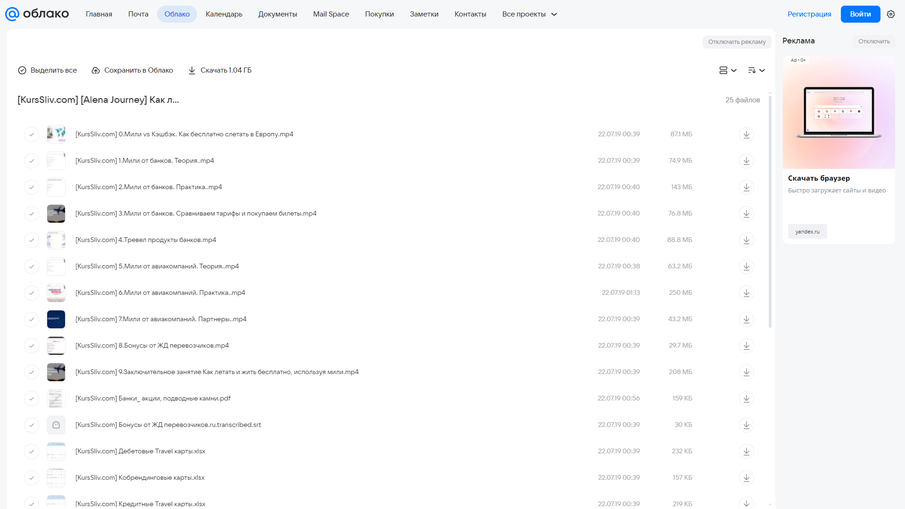This screenshot has width=905, height=509.
Task: Open the Календарь section
Action: click(x=224, y=14)
